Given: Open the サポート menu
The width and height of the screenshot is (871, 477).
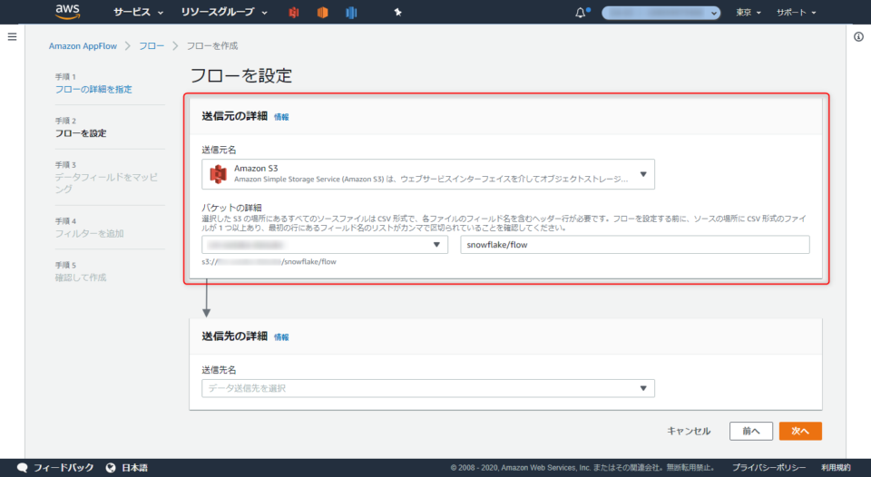Looking at the screenshot, I should point(796,12).
